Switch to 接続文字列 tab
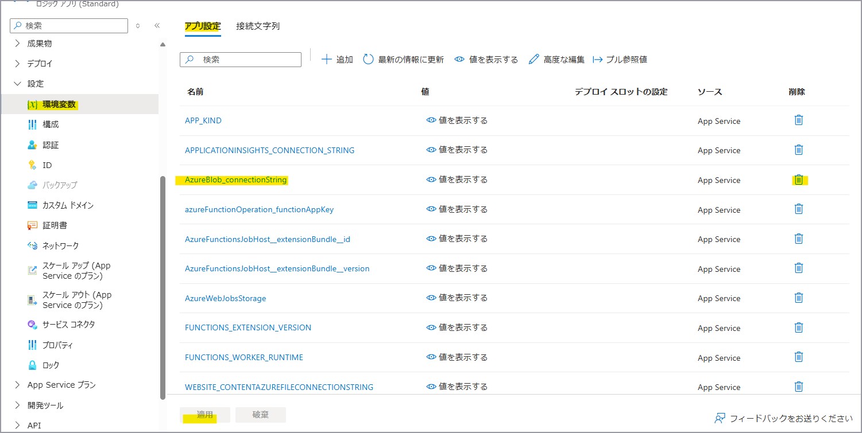The image size is (862, 433). [x=258, y=26]
